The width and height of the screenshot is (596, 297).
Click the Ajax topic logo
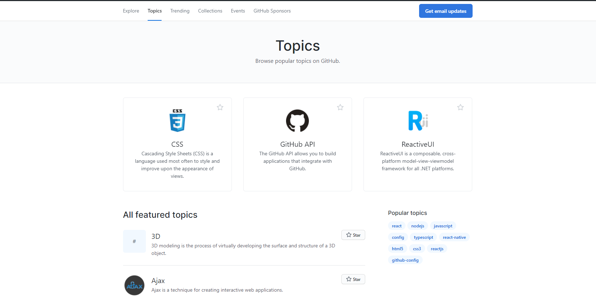tap(134, 286)
